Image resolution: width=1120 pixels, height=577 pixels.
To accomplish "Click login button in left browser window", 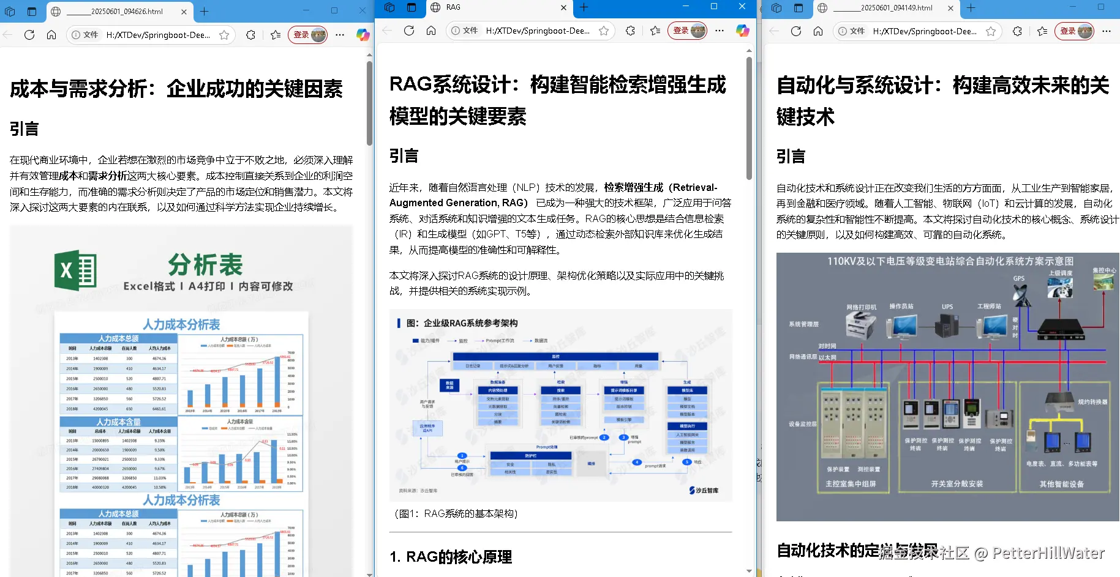I will [308, 35].
